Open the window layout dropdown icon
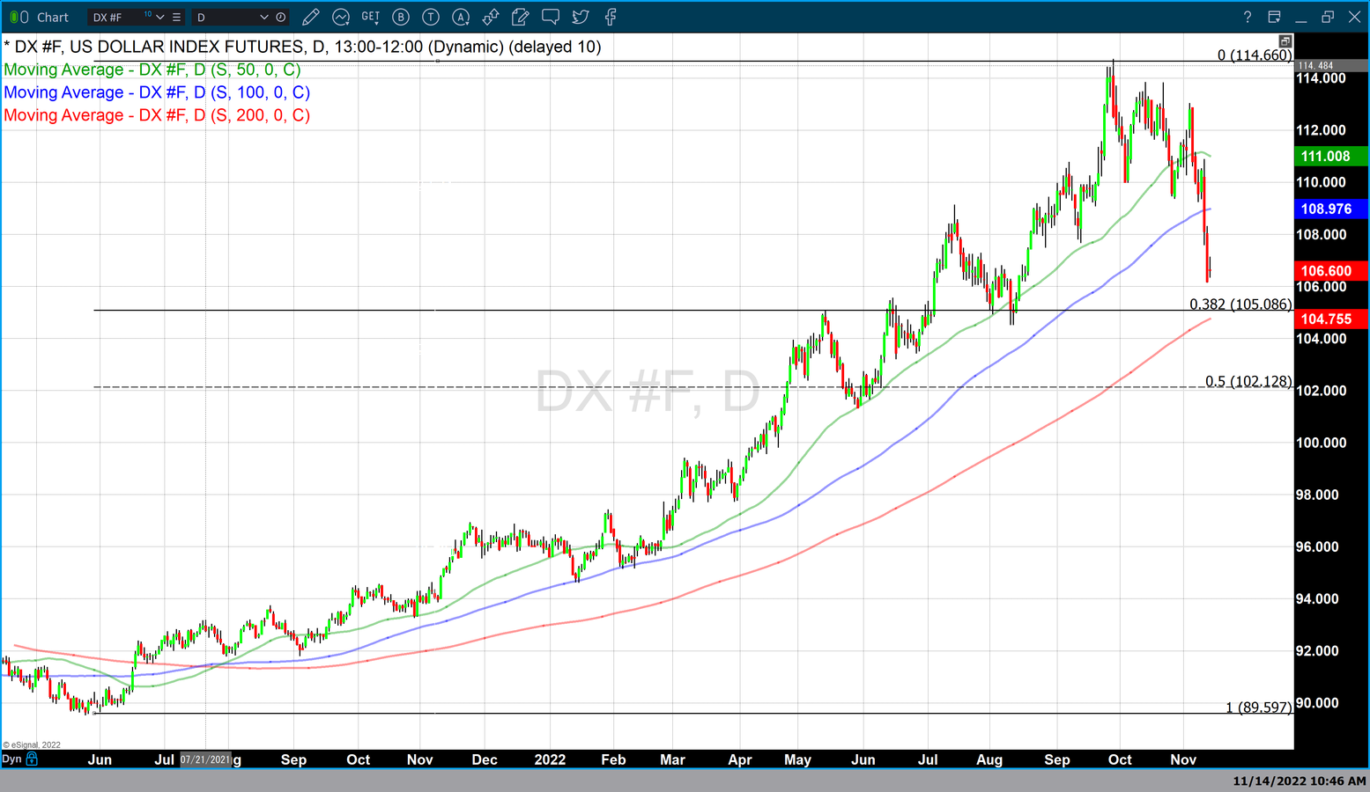This screenshot has height=792, width=1370. click(1274, 17)
